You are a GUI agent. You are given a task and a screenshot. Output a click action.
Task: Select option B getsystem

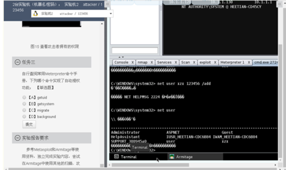24,104
